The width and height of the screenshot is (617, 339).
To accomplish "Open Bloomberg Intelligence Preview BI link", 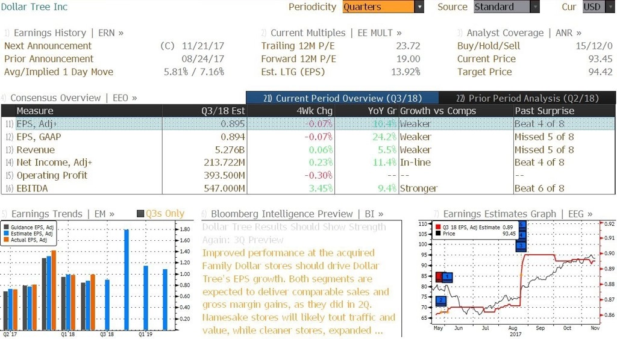I will 297,214.
